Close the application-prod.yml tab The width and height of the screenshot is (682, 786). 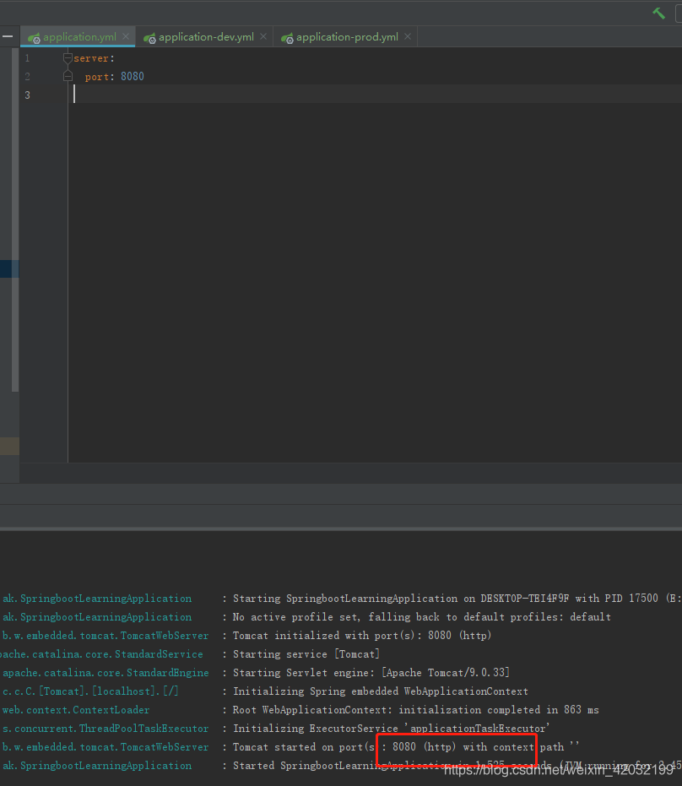(408, 36)
